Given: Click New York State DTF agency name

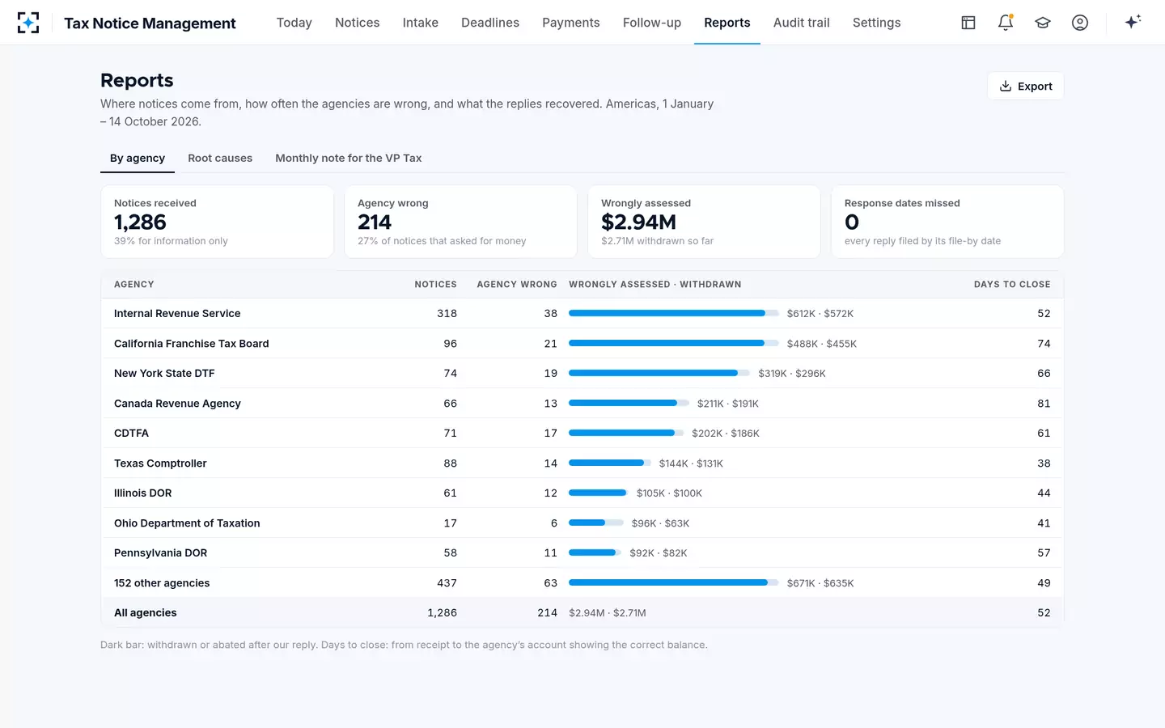Looking at the screenshot, I should click(x=164, y=374).
